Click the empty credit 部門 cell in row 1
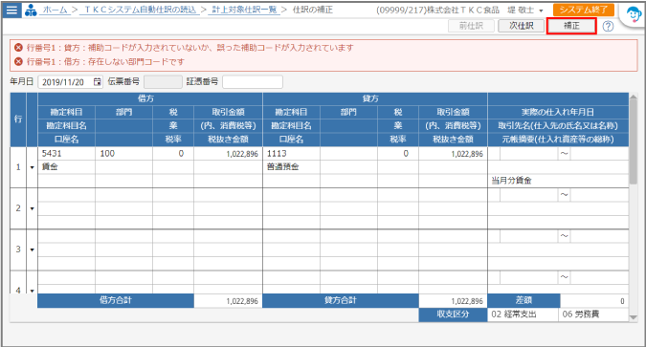Viewport: 646px width, 347px height. click(348, 154)
